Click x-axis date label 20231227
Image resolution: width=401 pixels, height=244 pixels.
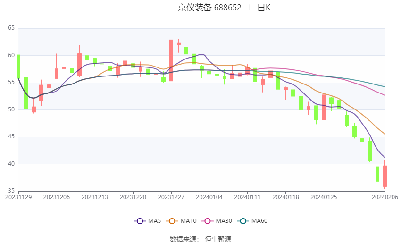pos(171,197)
